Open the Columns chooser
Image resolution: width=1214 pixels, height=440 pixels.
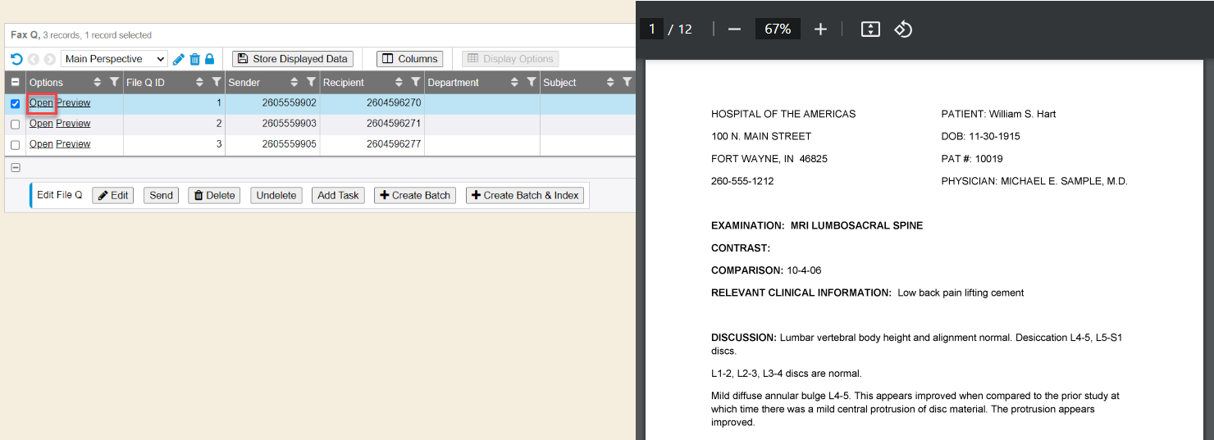409,59
